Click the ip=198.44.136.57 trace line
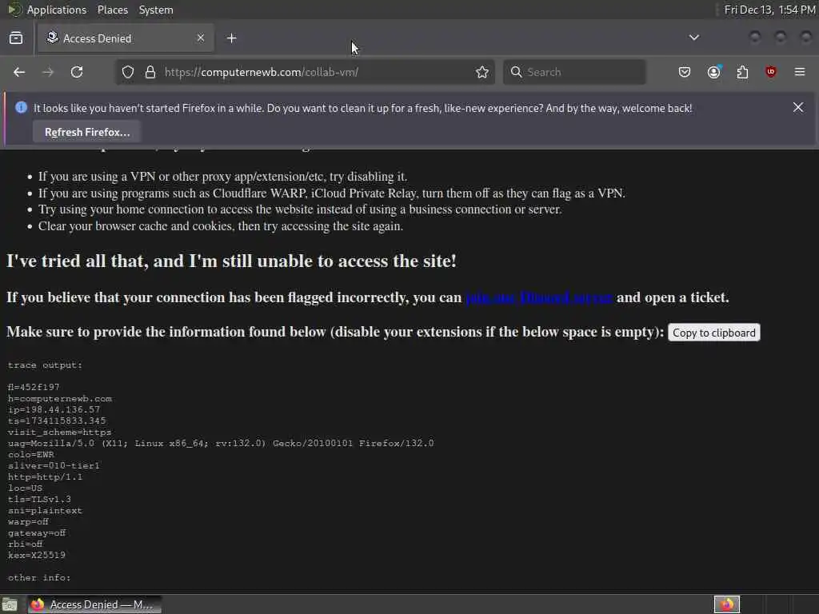Screen dimensions: 819x614 [x=54, y=409]
